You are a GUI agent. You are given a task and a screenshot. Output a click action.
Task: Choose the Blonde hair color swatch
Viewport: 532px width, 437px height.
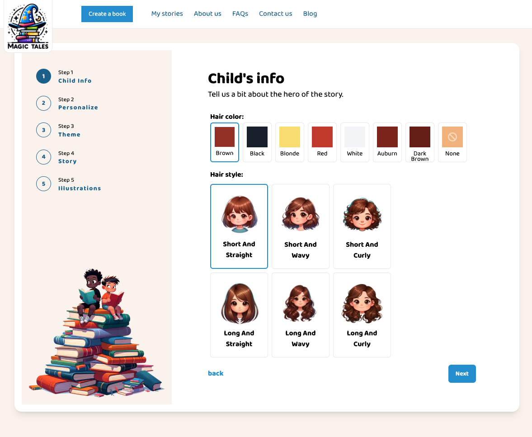click(290, 142)
